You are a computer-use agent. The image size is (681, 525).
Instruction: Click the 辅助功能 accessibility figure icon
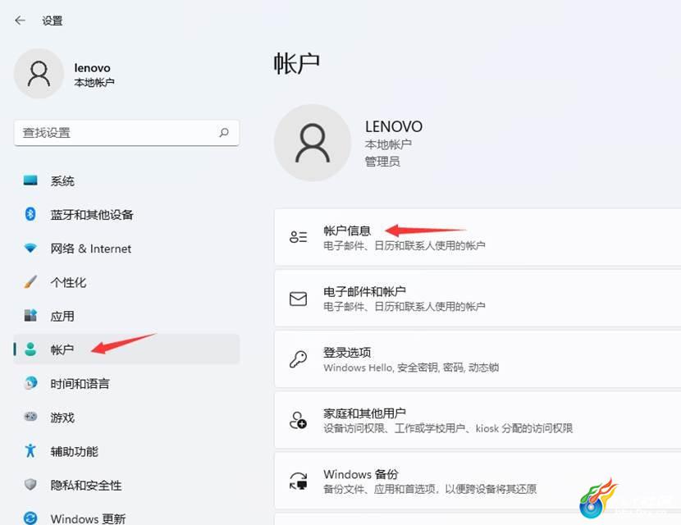[30, 450]
